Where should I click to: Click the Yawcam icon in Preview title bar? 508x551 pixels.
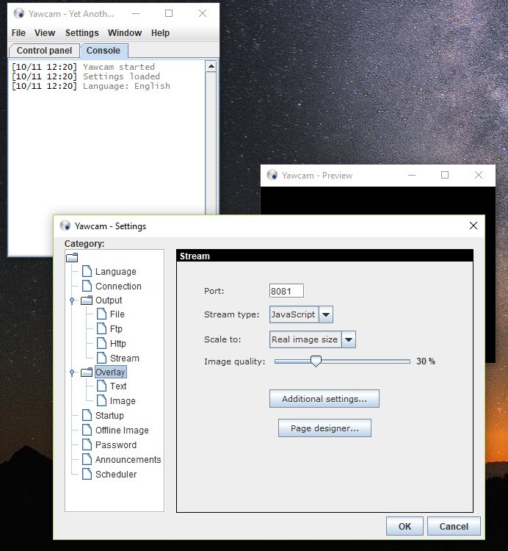coord(272,175)
